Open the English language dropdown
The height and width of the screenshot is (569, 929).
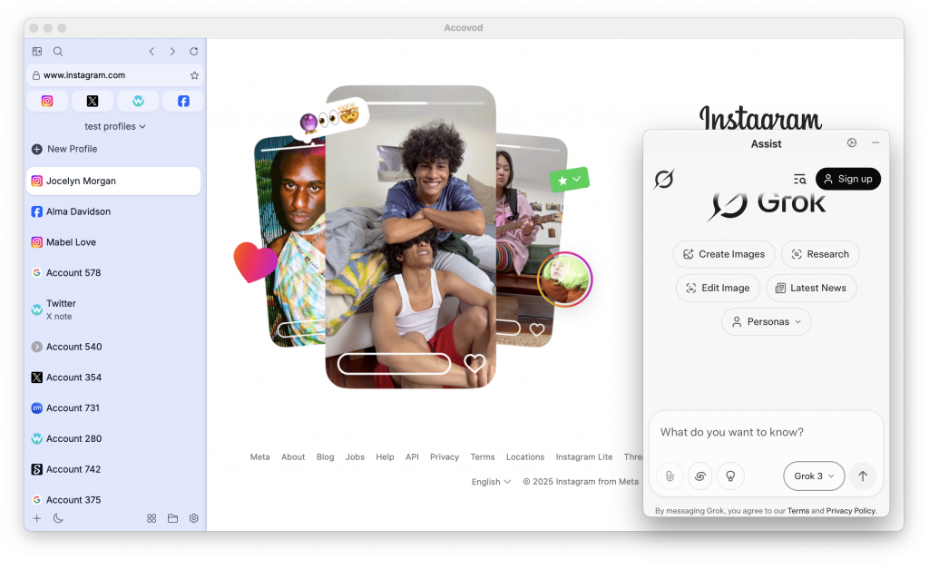coord(491,482)
